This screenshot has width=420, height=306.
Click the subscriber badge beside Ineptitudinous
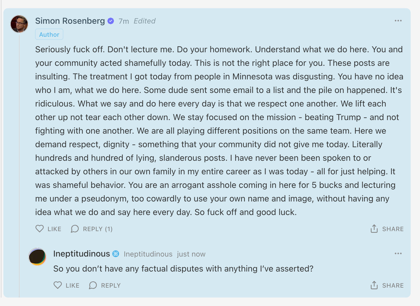pyautogui.click(x=116, y=254)
